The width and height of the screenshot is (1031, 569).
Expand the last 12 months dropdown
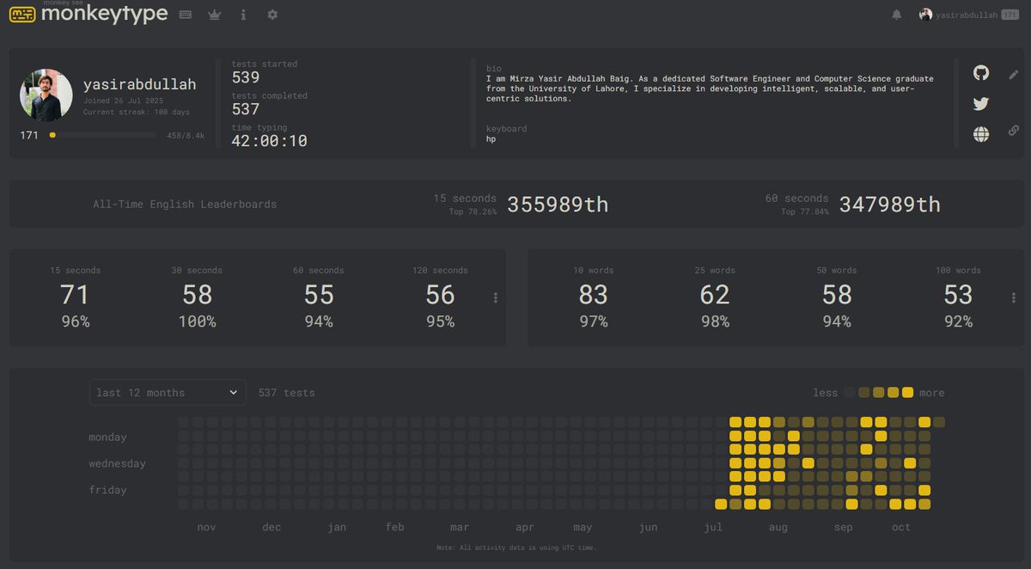(x=168, y=393)
